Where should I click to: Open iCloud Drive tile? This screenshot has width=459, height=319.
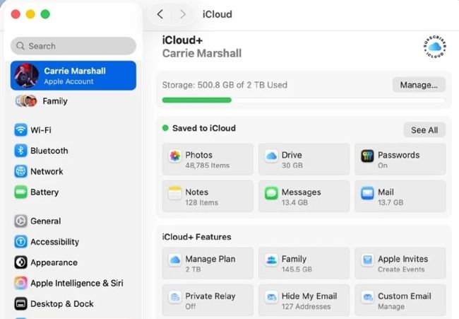(x=304, y=159)
